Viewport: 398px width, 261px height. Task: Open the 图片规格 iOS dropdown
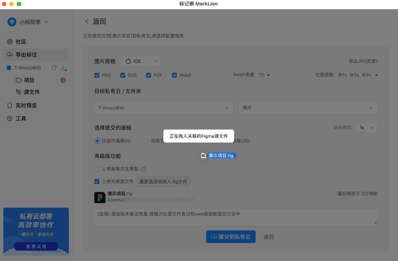click(141, 61)
